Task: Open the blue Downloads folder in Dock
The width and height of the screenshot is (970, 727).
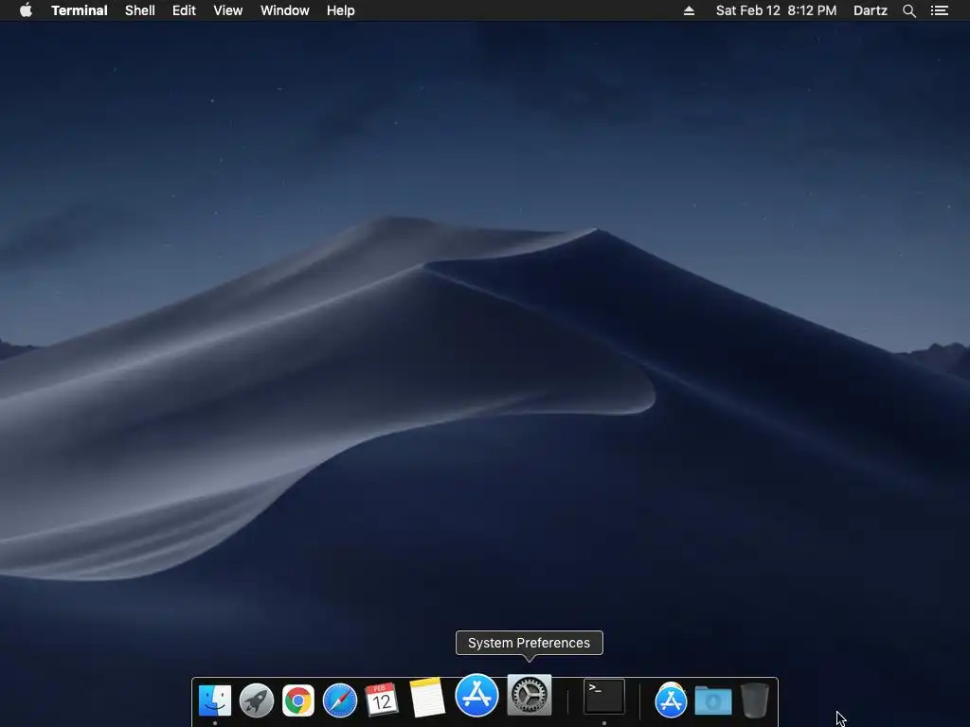Action: click(x=712, y=701)
